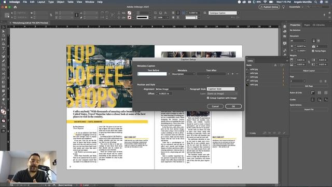Open the comments panel icon in dock

285,44
